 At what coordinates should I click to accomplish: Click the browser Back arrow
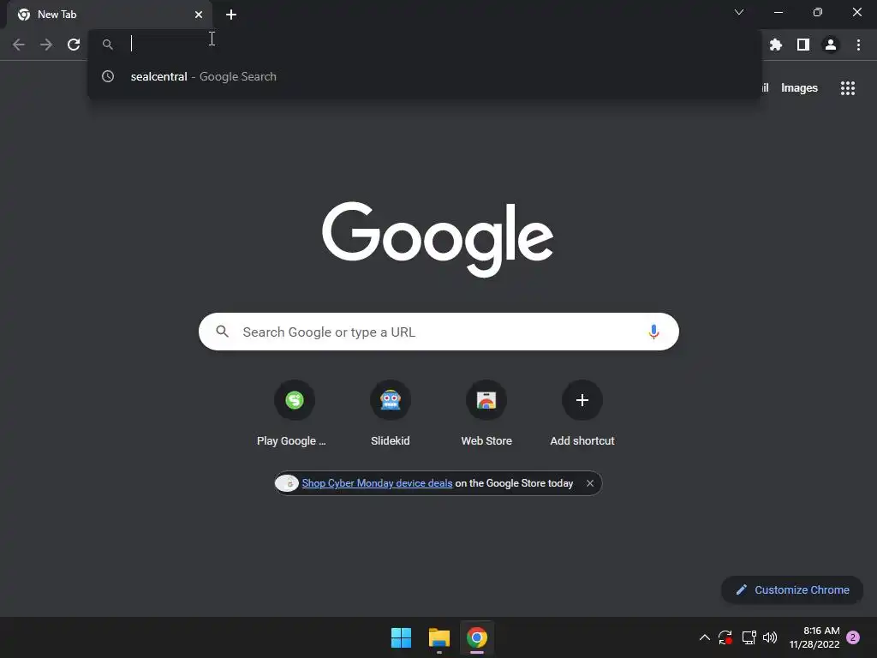click(19, 45)
